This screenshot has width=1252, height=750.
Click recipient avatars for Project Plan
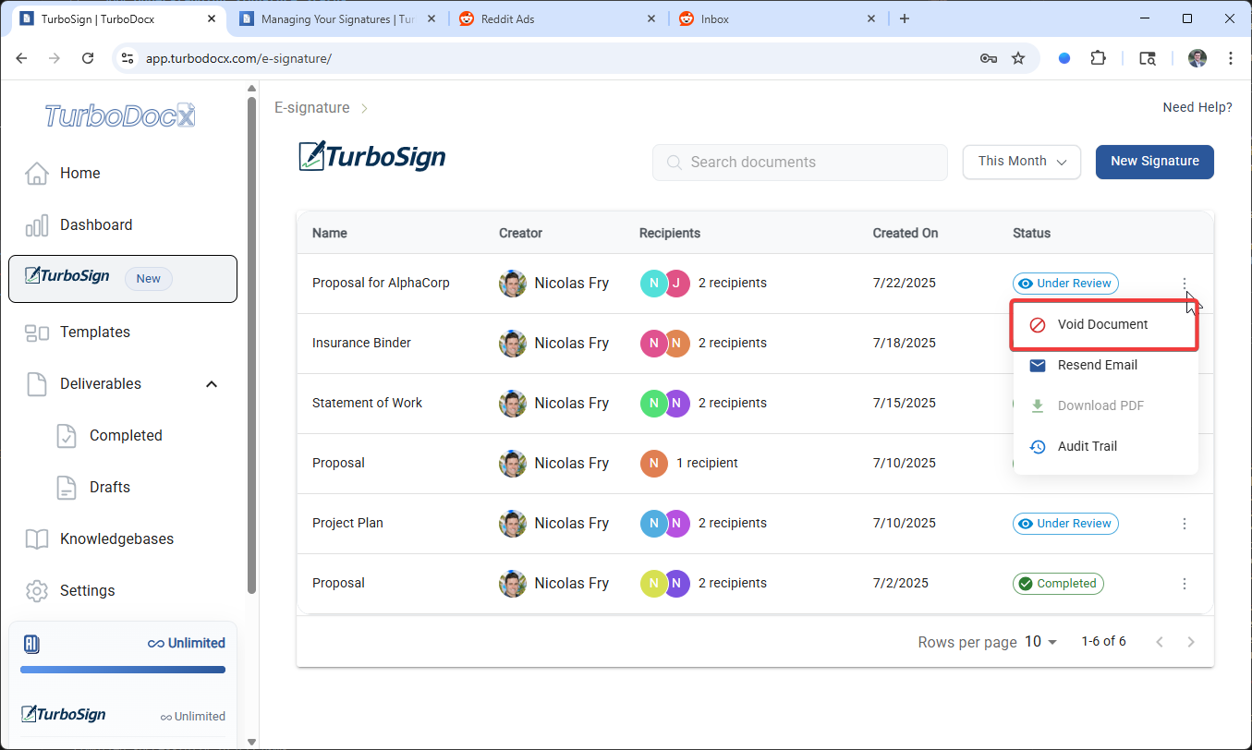[x=665, y=524]
